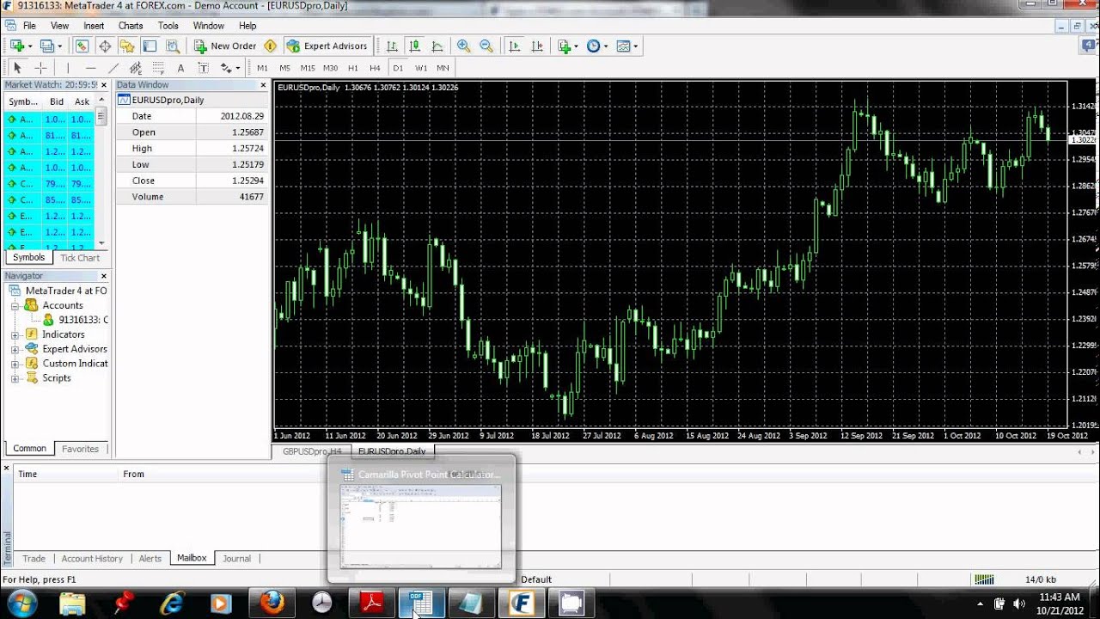Viewport: 1100px width, 619px height.
Task: Switch timeframe to H1
Action: pyautogui.click(x=353, y=68)
